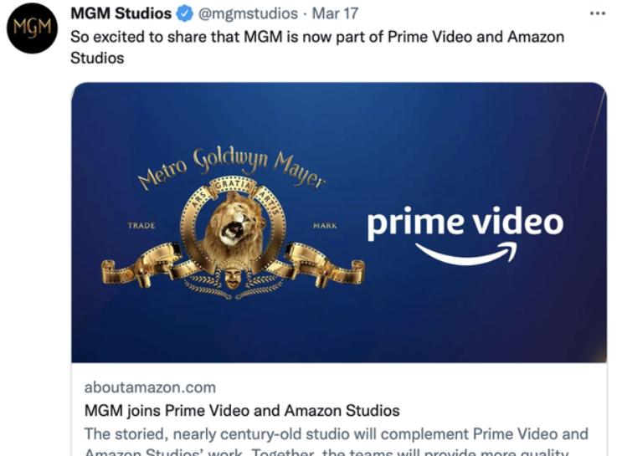Click the MGM lion logo in image
Viewport: 622px width, 456px height.
click(x=234, y=223)
